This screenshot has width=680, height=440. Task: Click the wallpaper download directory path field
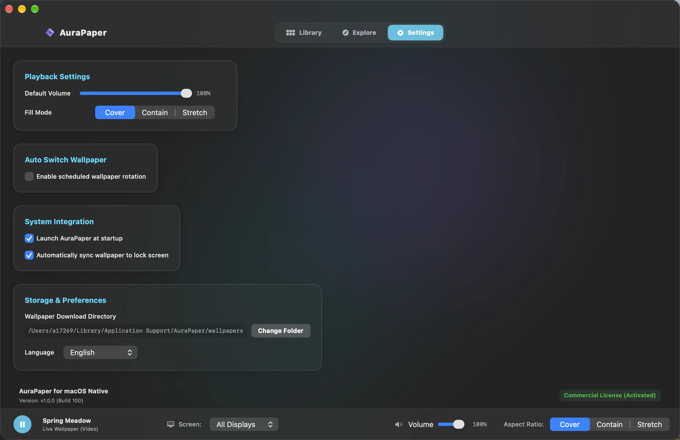coord(136,331)
